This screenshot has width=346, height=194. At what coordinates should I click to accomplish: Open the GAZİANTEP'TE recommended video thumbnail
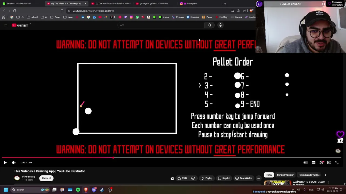(278, 183)
